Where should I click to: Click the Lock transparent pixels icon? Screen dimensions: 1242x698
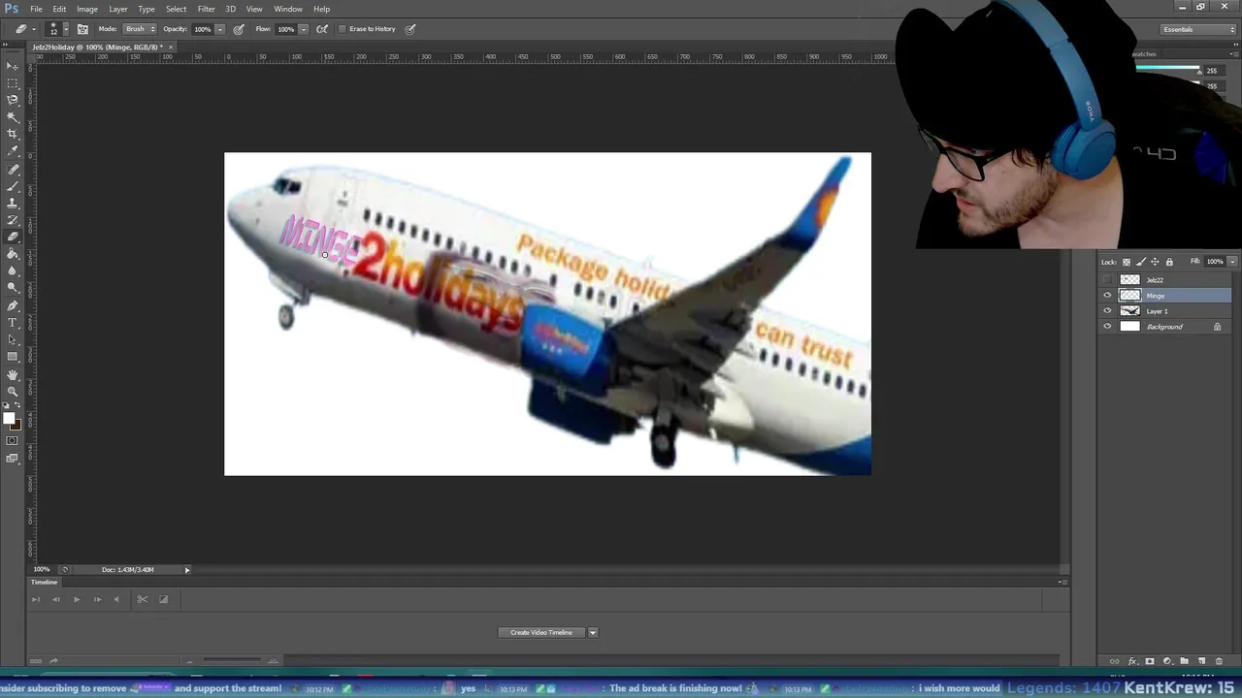[1127, 262]
